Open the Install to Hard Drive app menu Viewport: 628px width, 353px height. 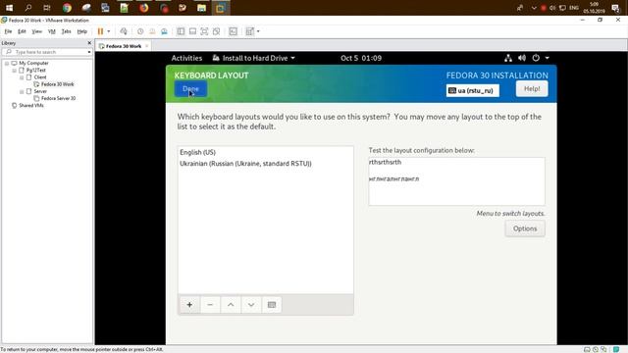[254, 58]
